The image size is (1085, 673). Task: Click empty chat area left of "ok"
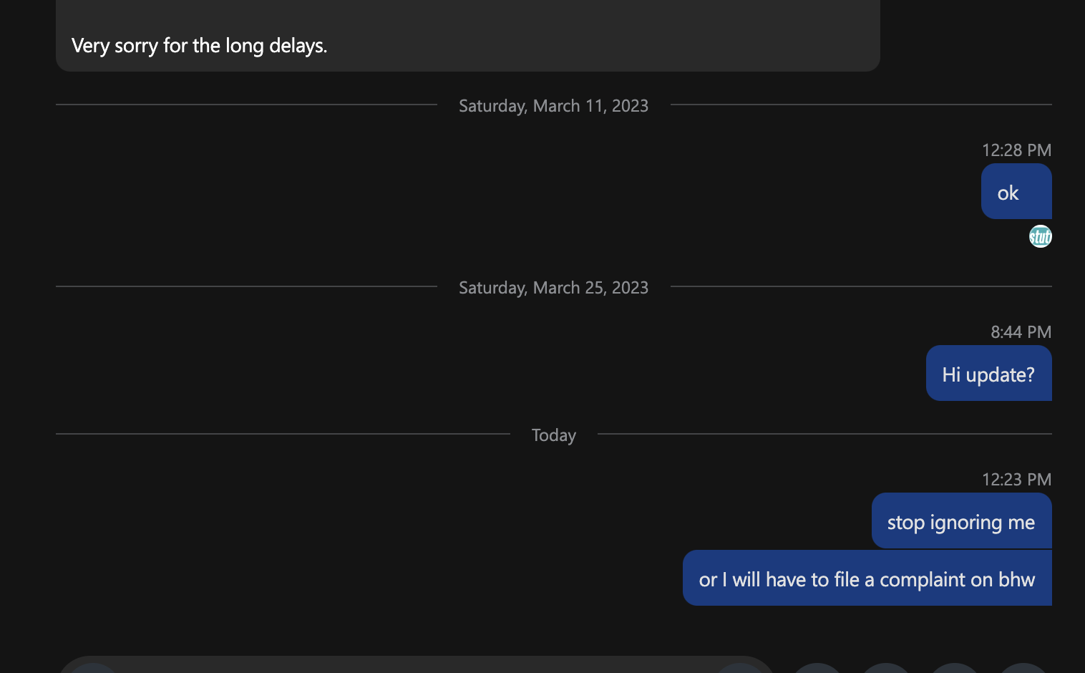tap(501, 191)
